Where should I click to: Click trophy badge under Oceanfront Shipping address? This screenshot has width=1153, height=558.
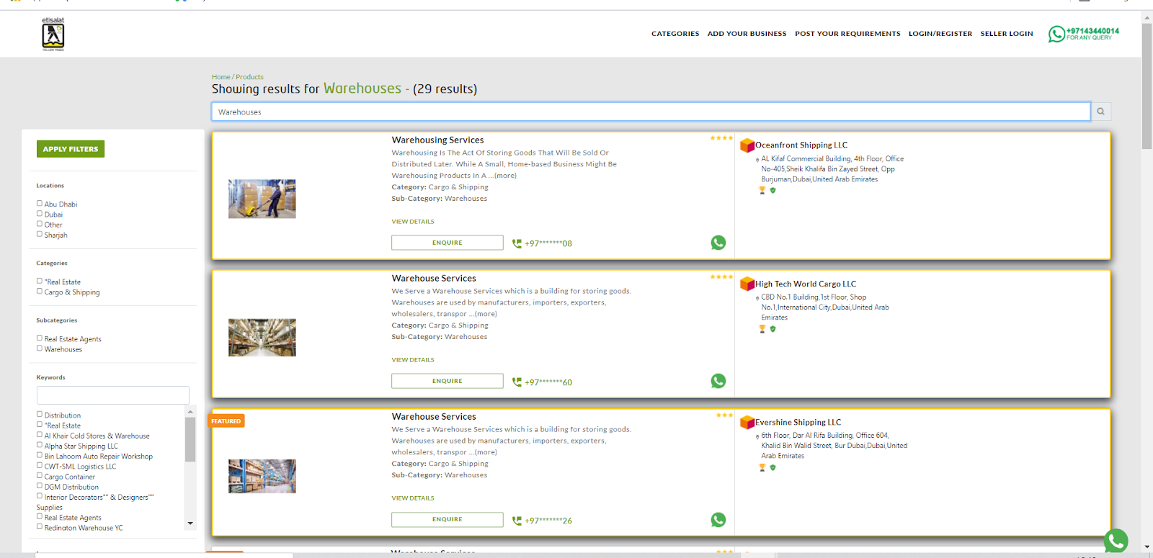(x=762, y=191)
